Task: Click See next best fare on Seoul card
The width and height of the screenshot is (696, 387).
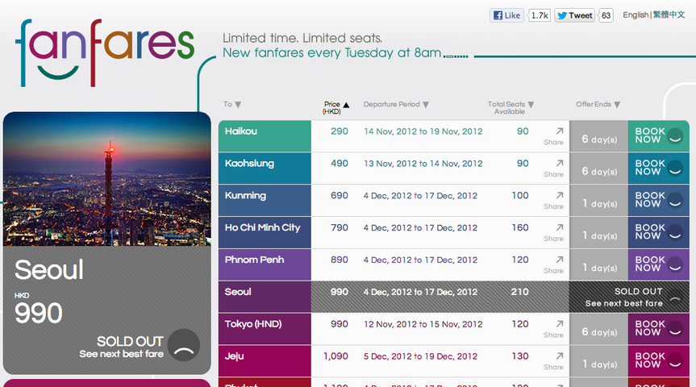Action: click(x=121, y=354)
